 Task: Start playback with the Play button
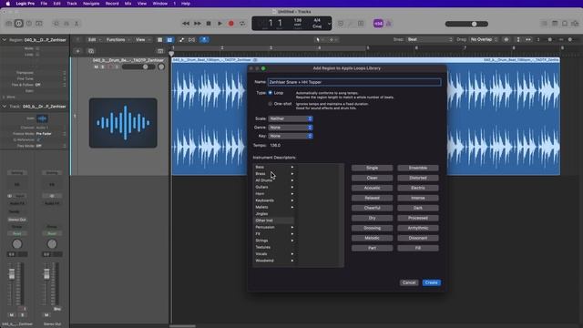(x=220, y=24)
